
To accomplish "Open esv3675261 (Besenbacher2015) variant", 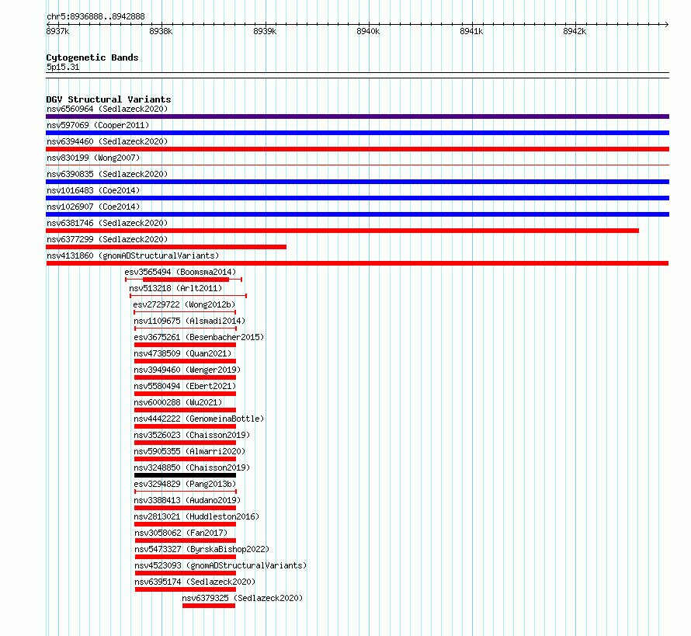I will tap(199, 337).
